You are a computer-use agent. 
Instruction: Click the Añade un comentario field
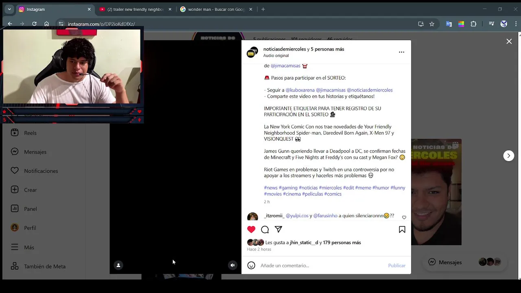[x=322, y=265]
